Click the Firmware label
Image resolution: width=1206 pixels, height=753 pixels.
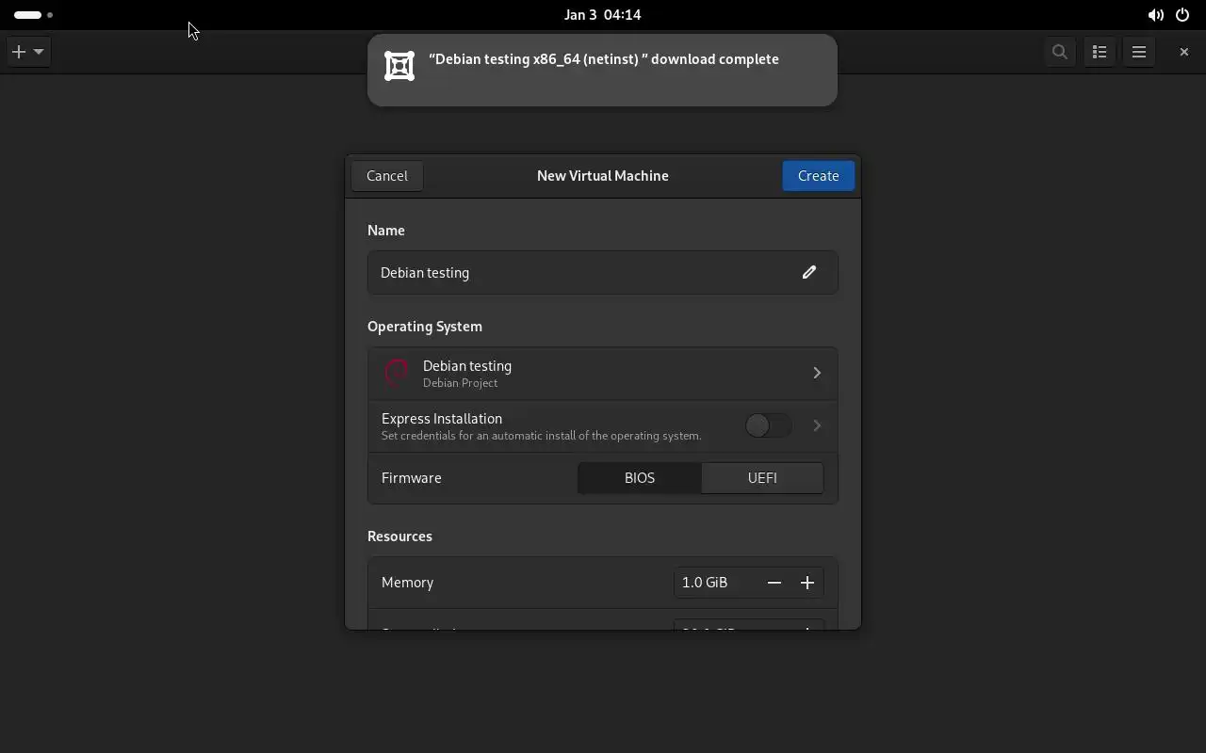(x=412, y=478)
